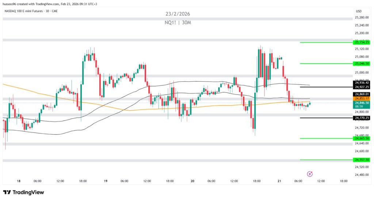
Task: Select the 24,770.25 black price label
Action: [x=362, y=118]
